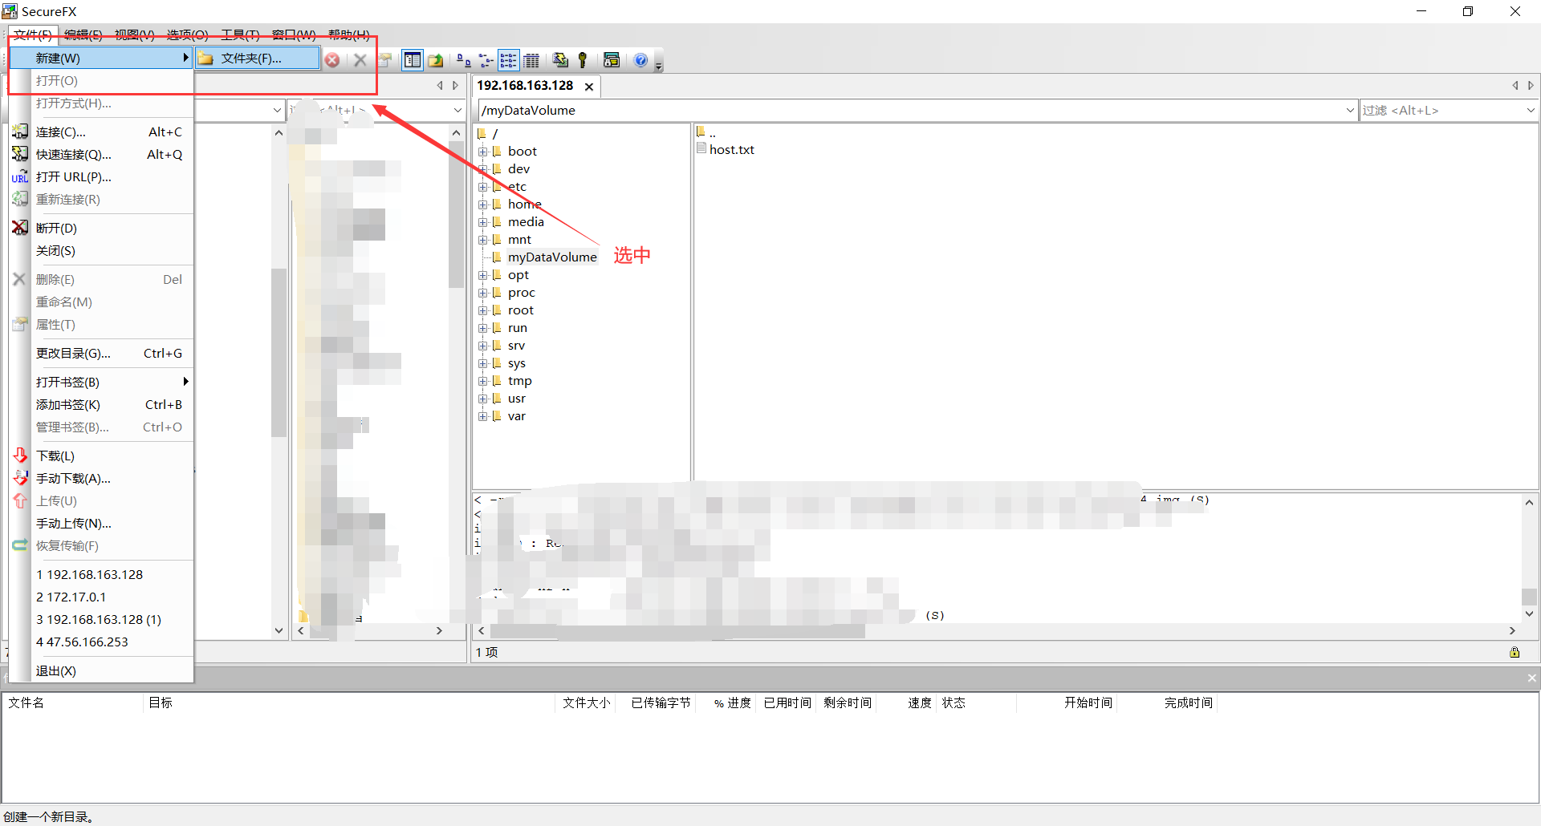Select New submenu item 新建(W)

click(101, 58)
